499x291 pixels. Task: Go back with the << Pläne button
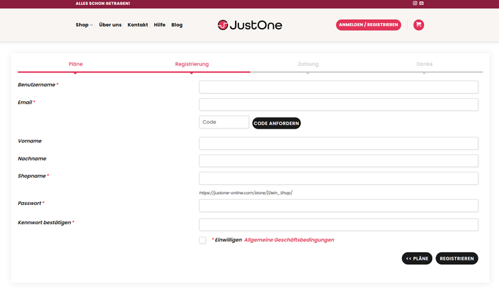click(x=417, y=259)
